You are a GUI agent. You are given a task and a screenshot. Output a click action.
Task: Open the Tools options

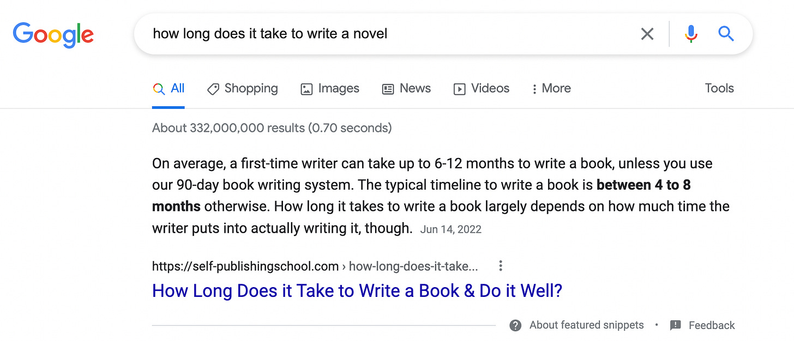tap(719, 88)
